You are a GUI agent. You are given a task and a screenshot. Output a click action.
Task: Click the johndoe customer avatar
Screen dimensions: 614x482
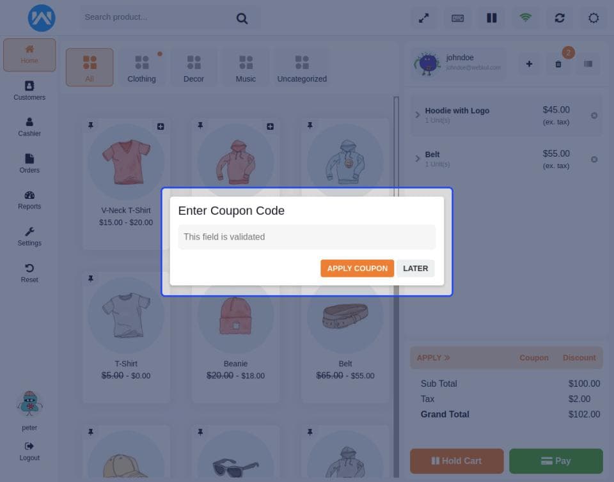[x=427, y=63]
